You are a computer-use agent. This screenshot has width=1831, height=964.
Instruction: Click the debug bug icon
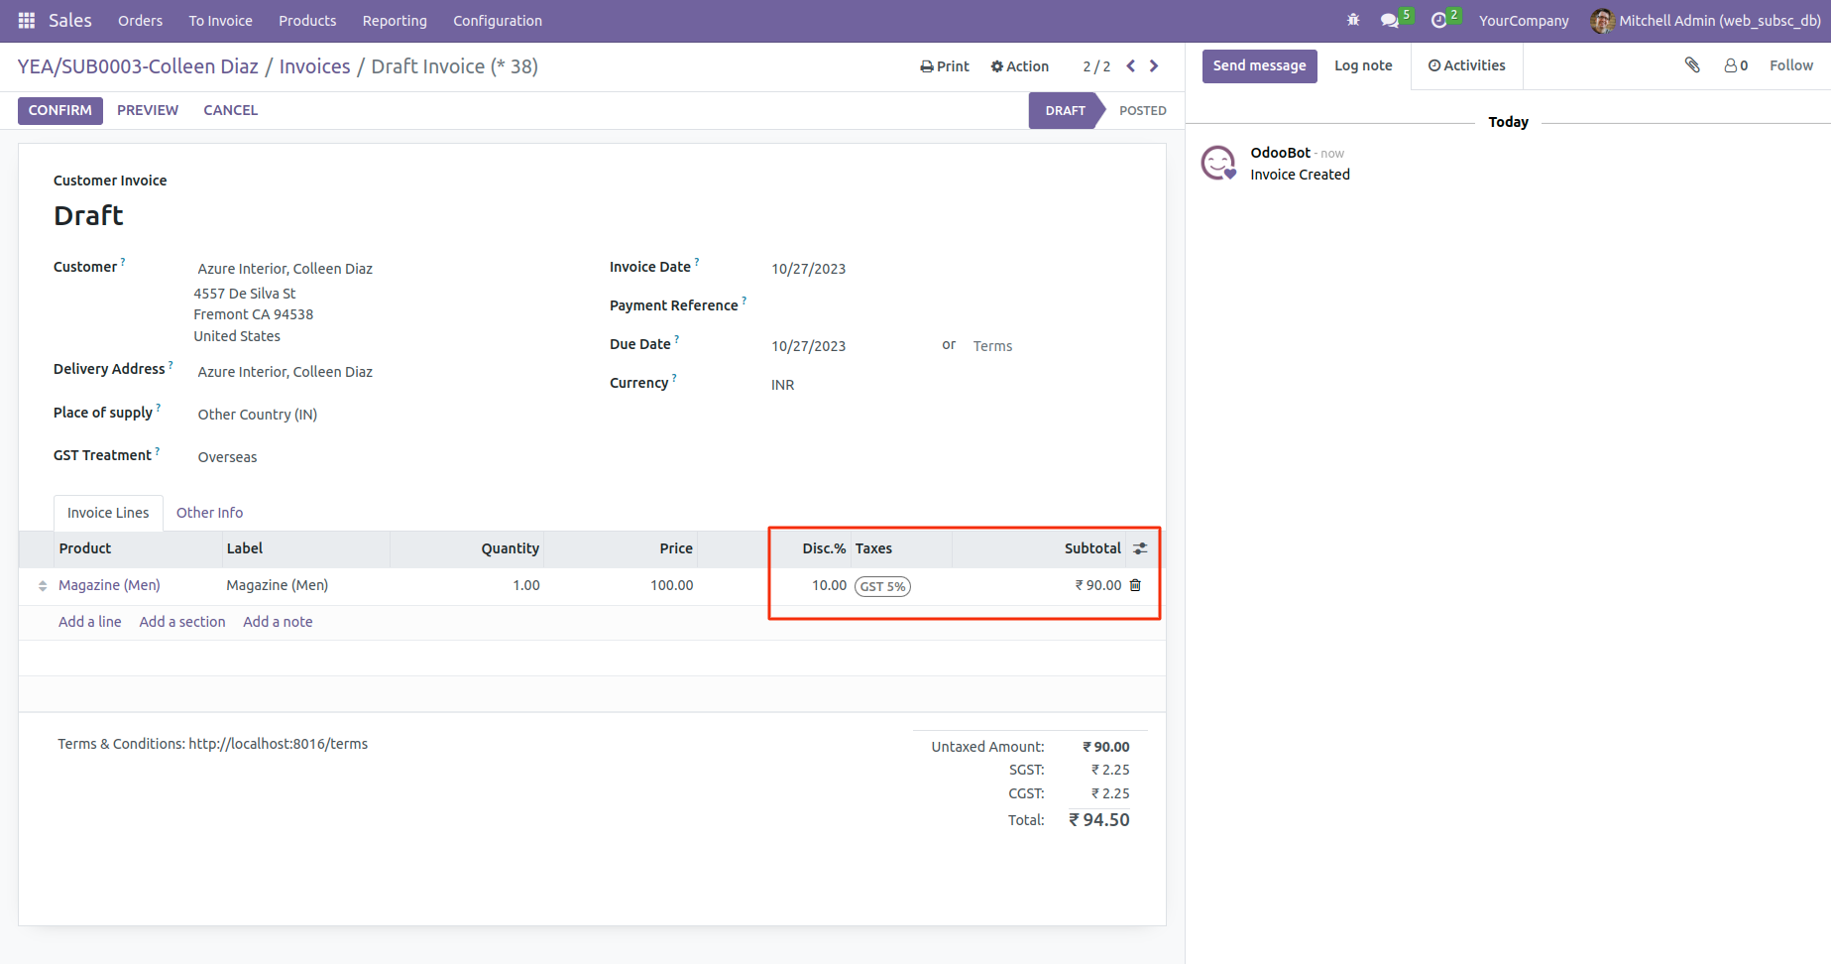pyautogui.click(x=1353, y=20)
